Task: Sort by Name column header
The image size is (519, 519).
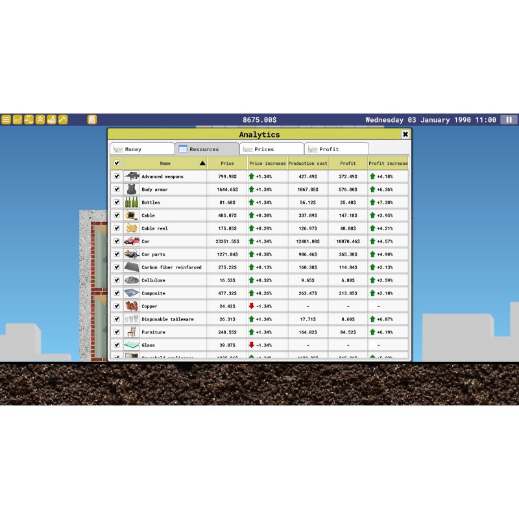Action: (165, 163)
